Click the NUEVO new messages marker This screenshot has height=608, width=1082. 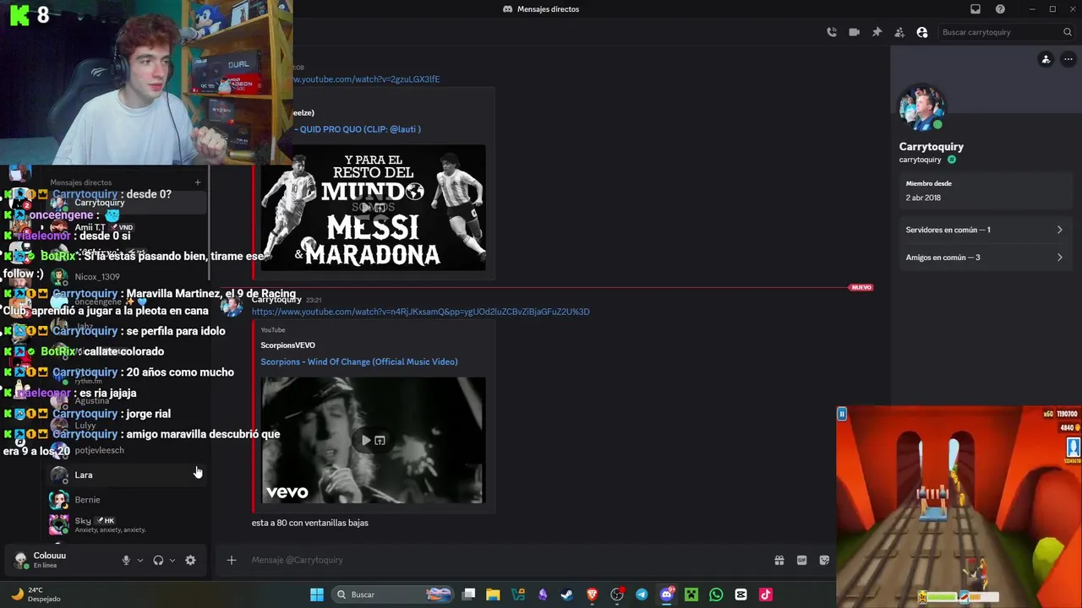[x=861, y=288]
